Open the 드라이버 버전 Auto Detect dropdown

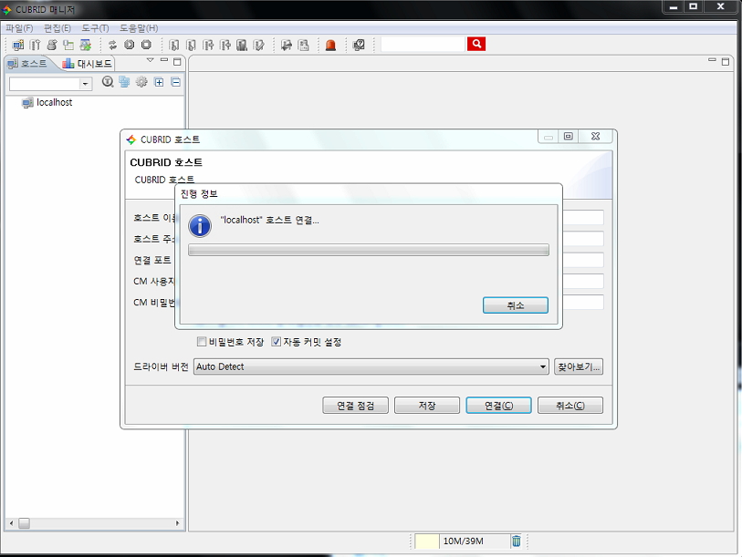(x=371, y=366)
